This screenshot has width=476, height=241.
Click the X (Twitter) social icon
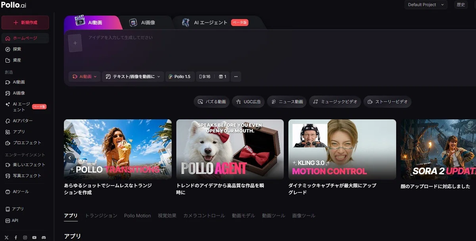(x=7, y=237)
